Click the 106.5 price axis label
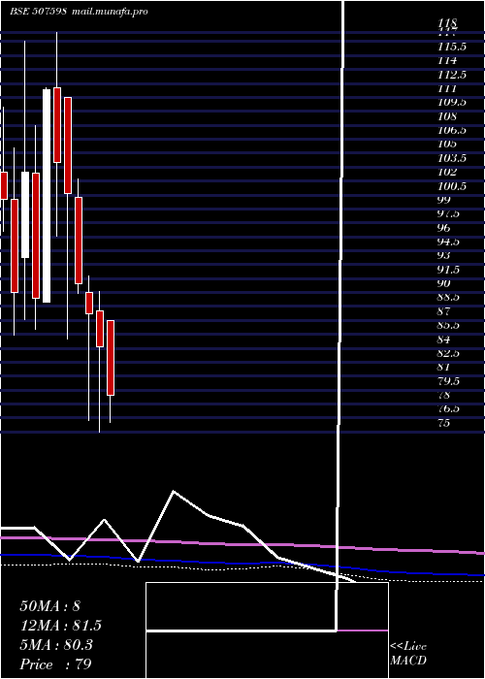The image size is (485, 679). [x=452, y=130]
